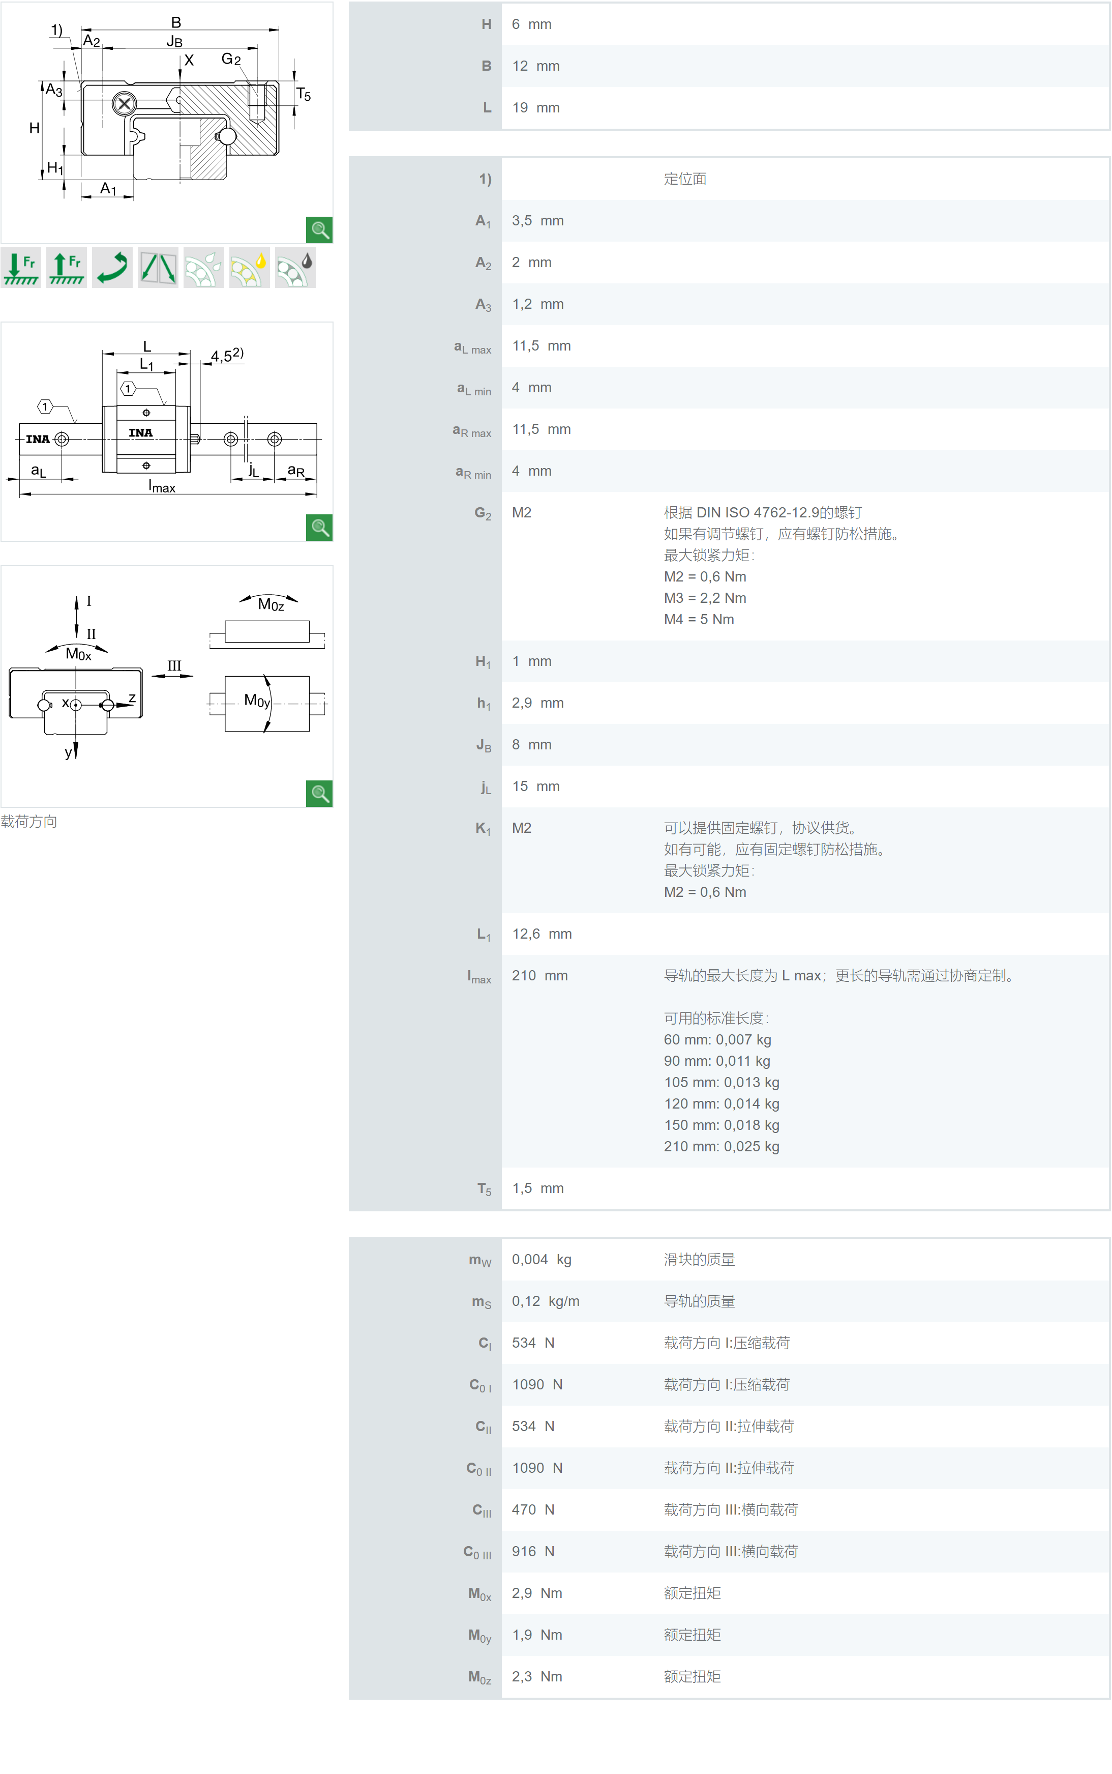
Task: Zoom the side-view rail drawing with magnifier
Action: click(x=319, y=527)
